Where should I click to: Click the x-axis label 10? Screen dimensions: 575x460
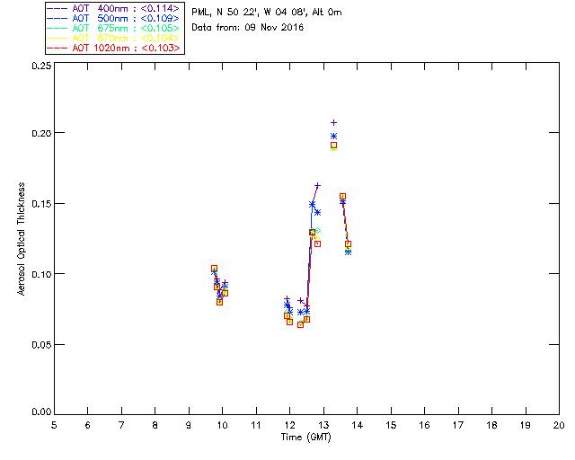222,425
